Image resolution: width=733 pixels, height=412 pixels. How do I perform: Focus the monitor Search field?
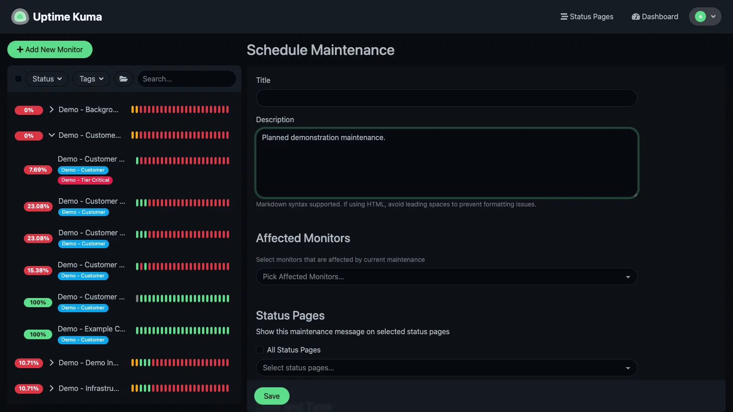pyautogui.click(x=187, y=79)
